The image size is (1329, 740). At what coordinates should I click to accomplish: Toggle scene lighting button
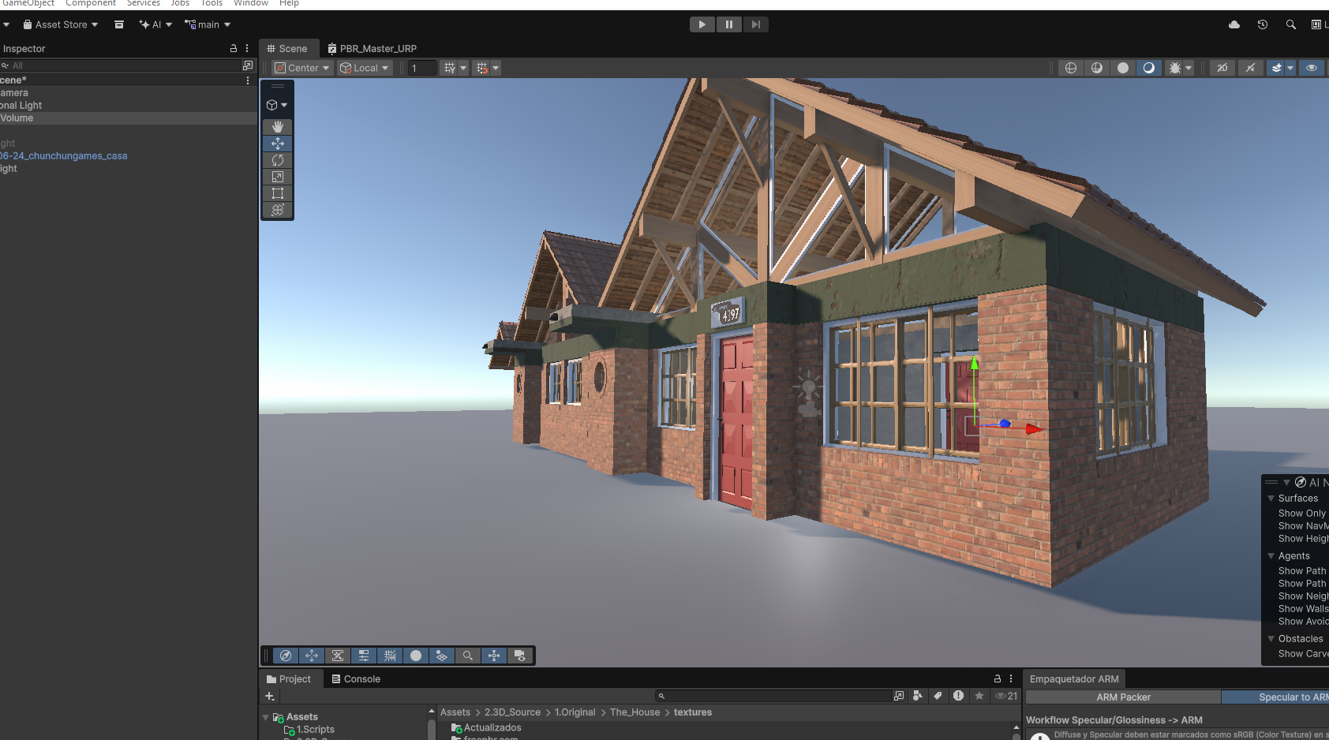(x=1250, y=68)
